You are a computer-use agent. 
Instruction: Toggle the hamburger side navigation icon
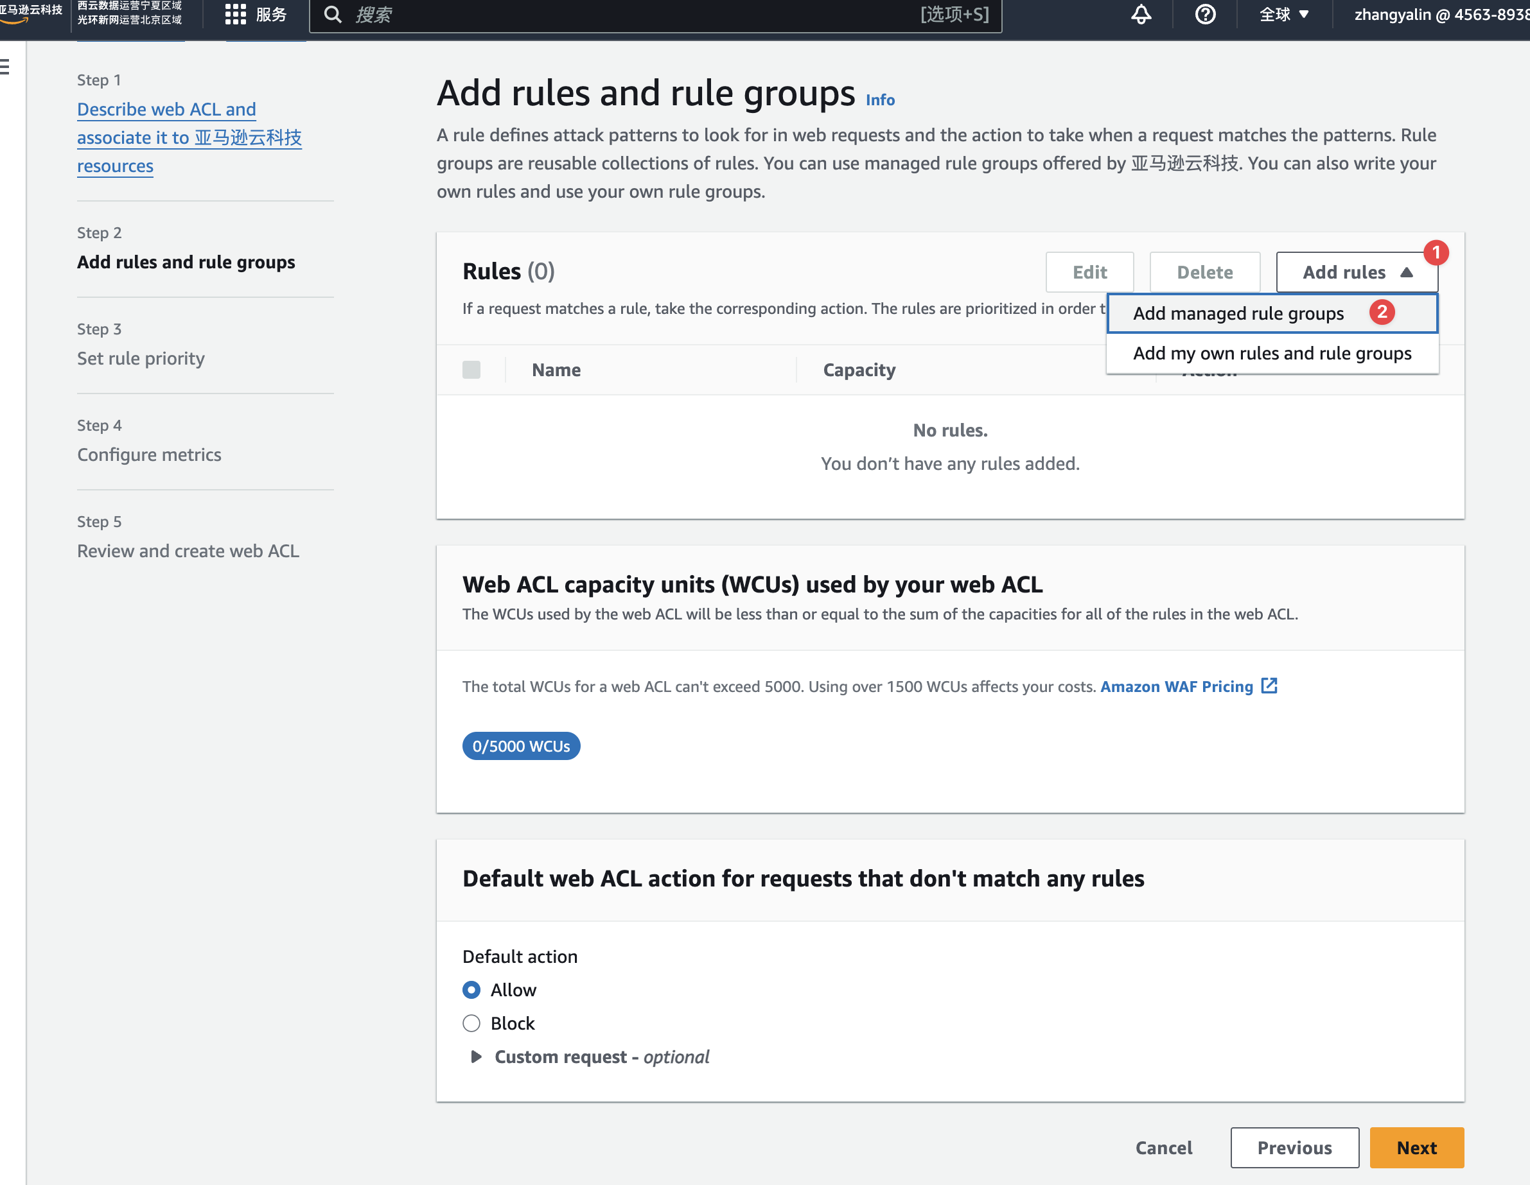(6, 67)
